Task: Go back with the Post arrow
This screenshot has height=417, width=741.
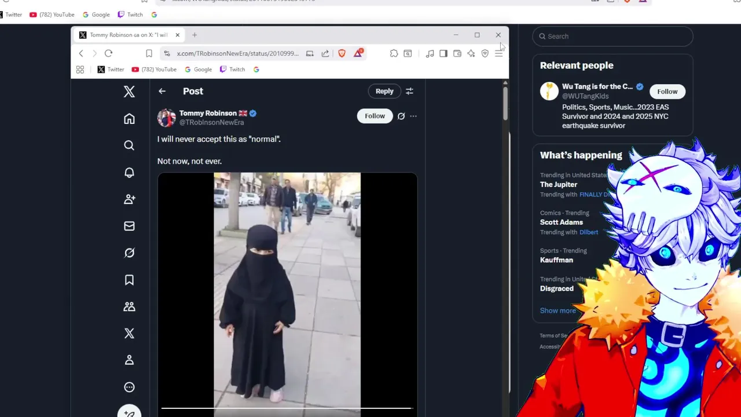Action: pyautogui.click(x=162, y=91)
